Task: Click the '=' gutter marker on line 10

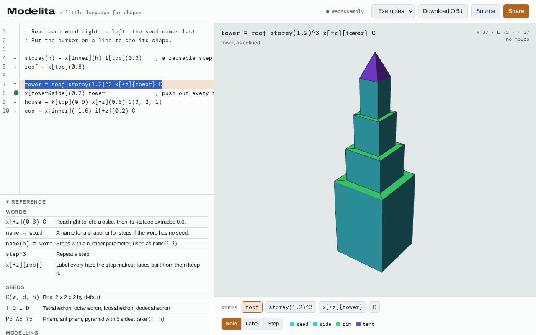Action: tap(15, 111)
